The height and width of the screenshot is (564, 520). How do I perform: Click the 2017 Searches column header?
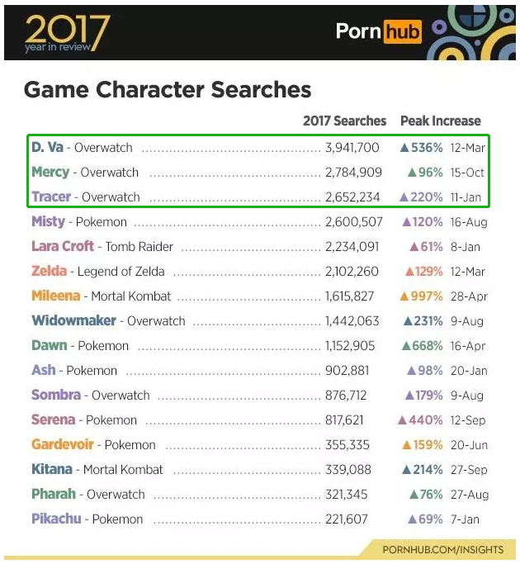344,121
